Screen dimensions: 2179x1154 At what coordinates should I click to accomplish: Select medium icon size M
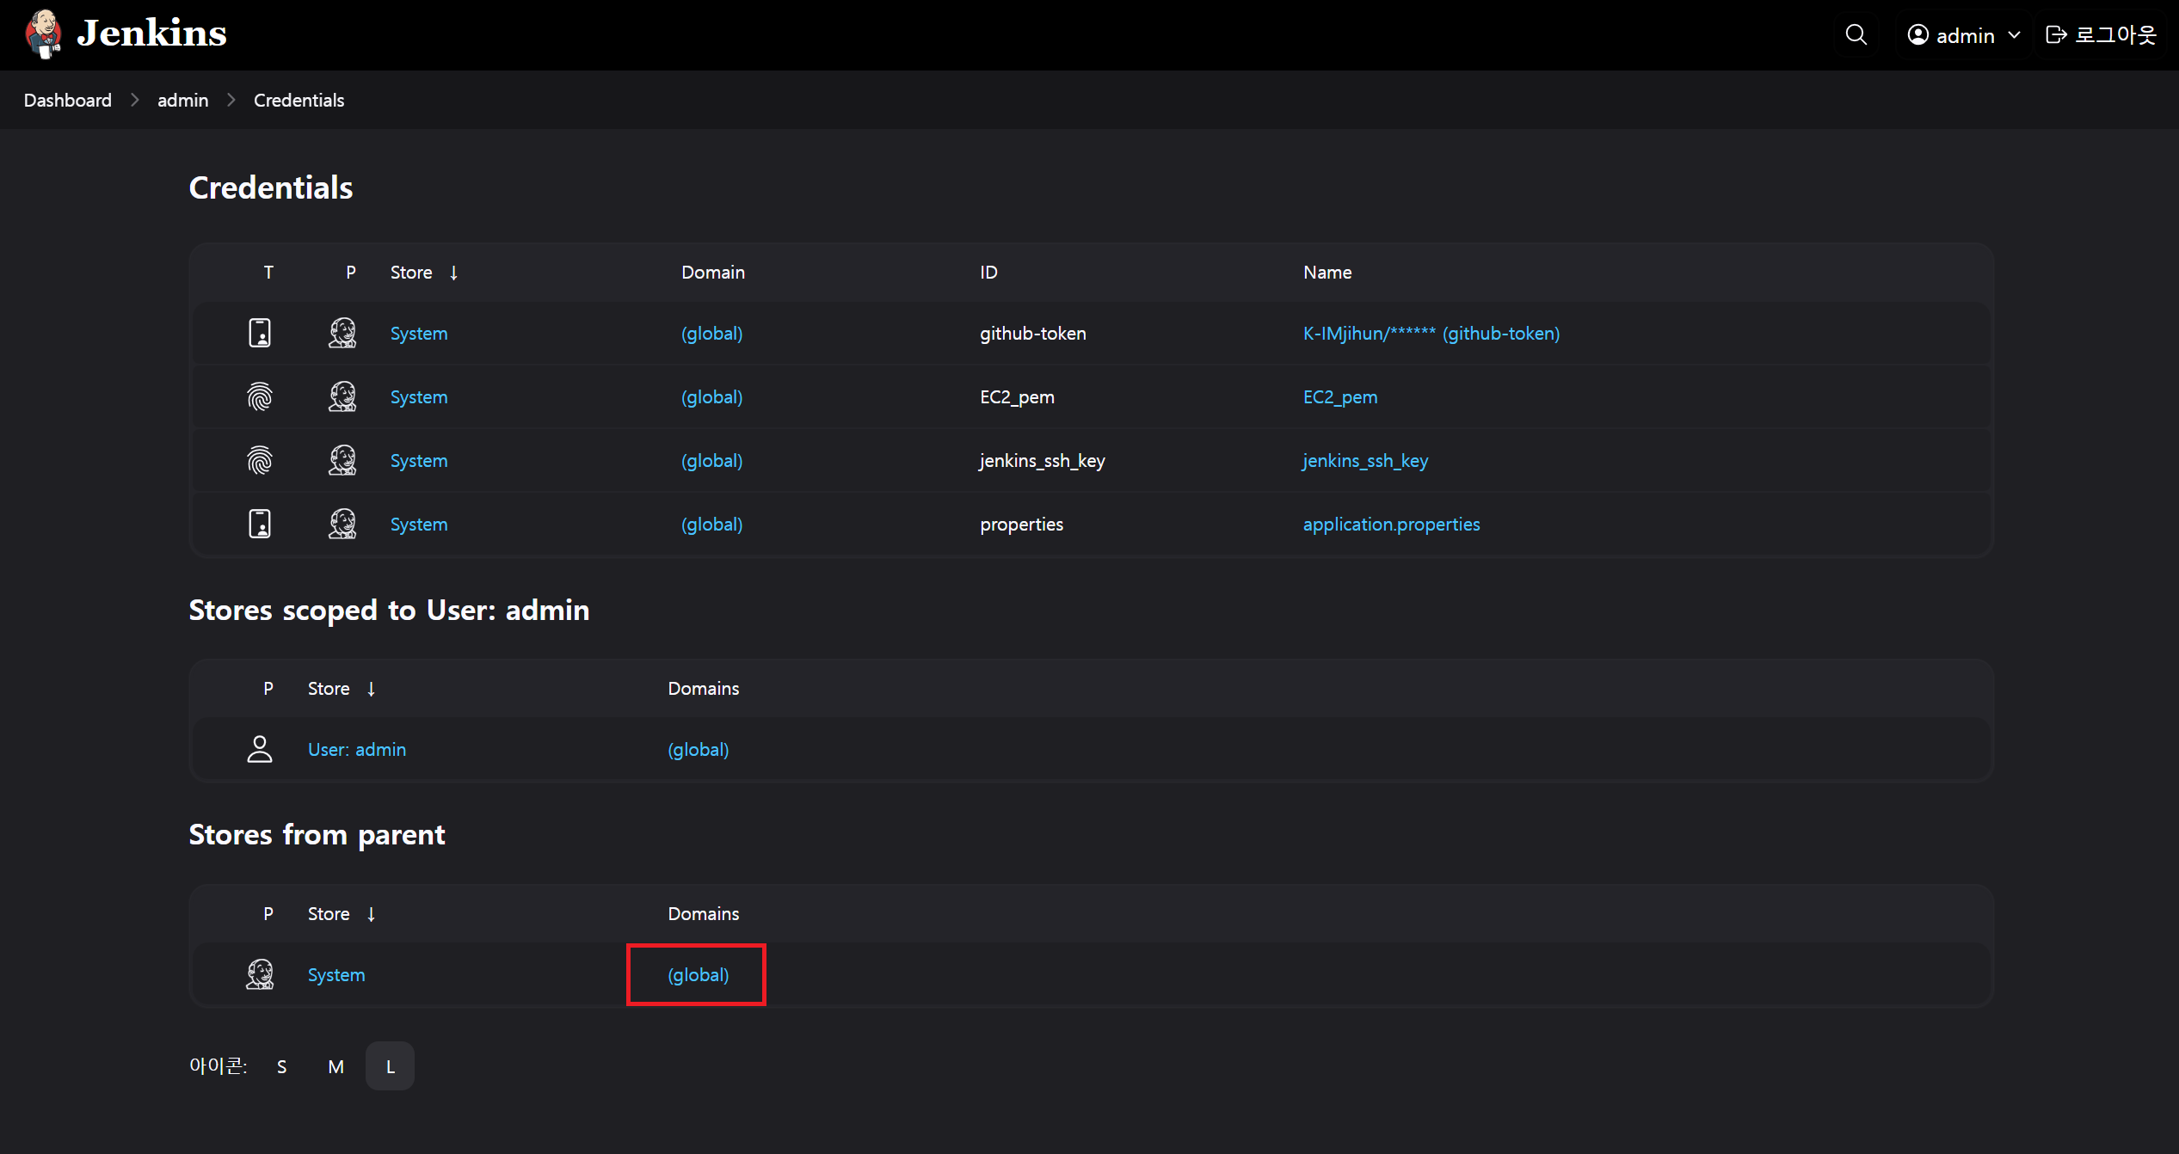click(335, 1066)
